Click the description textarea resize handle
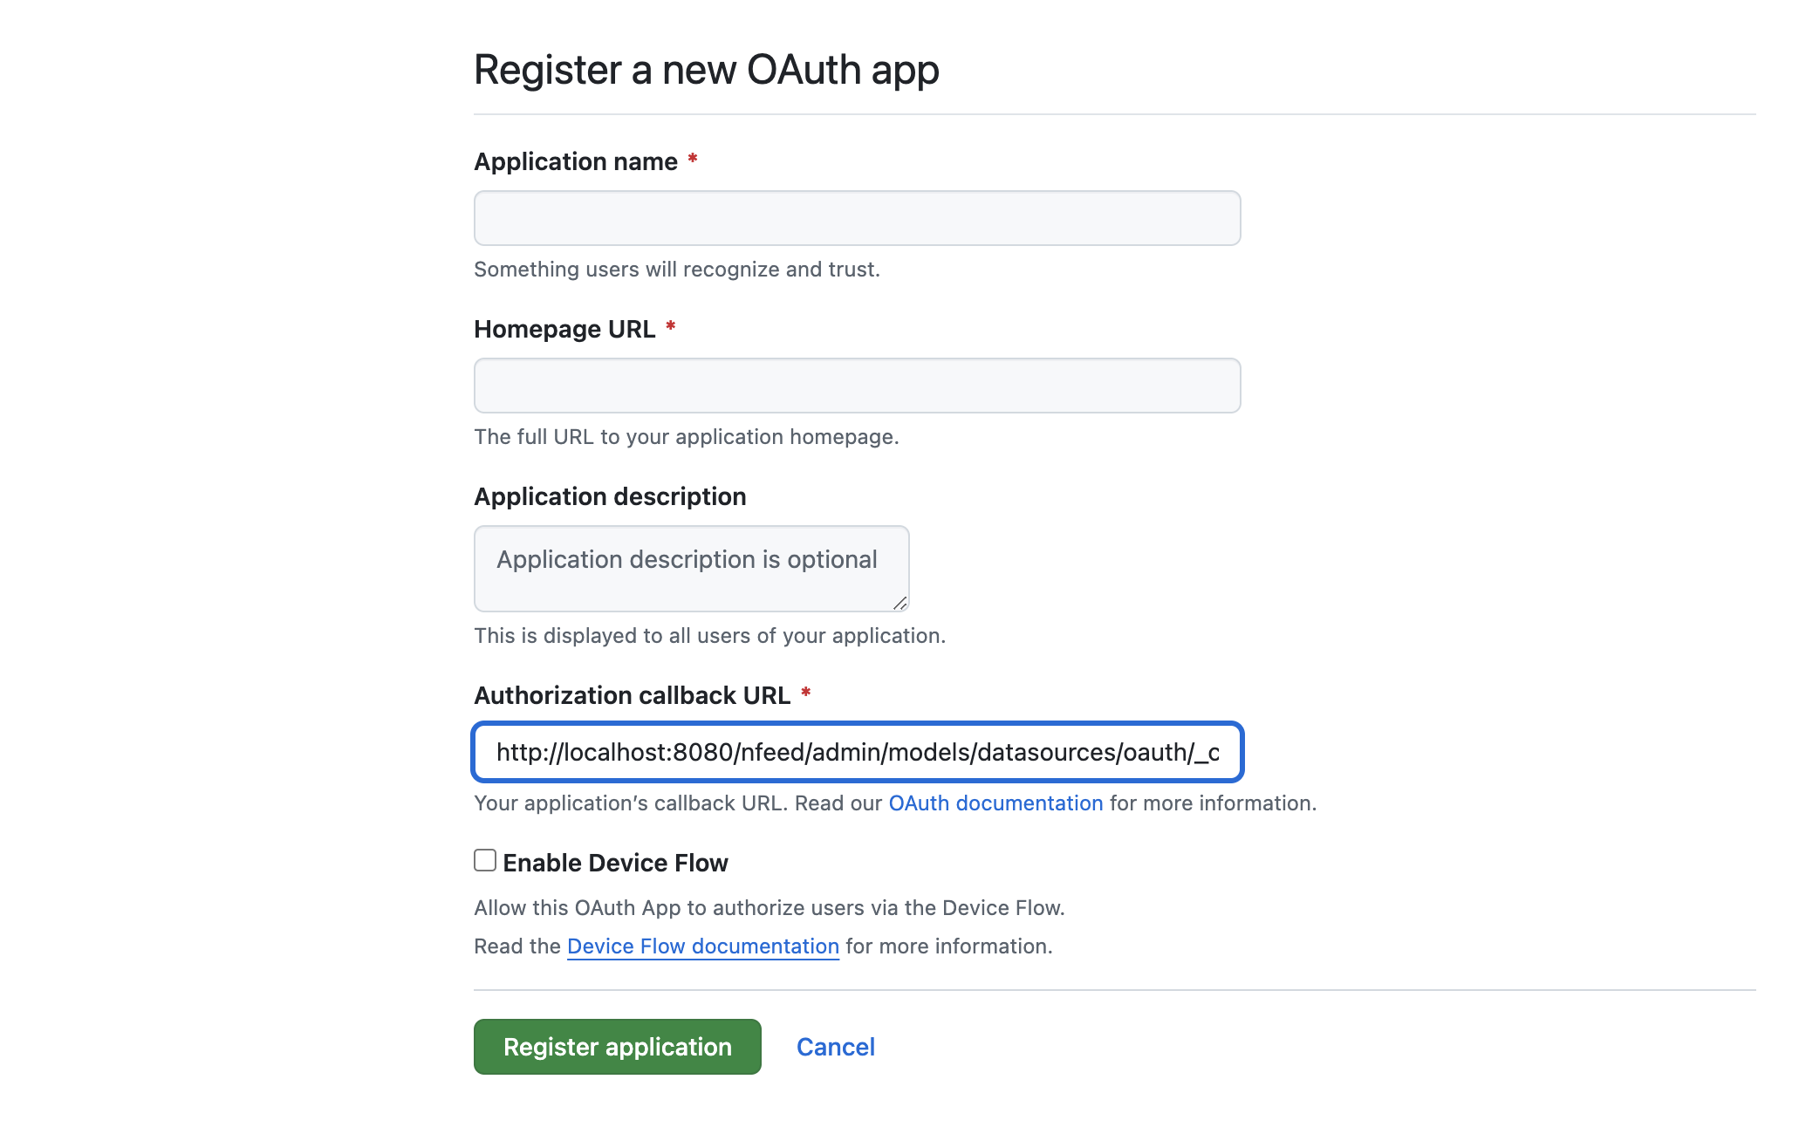The image size is (1799, 1134). 899,603
